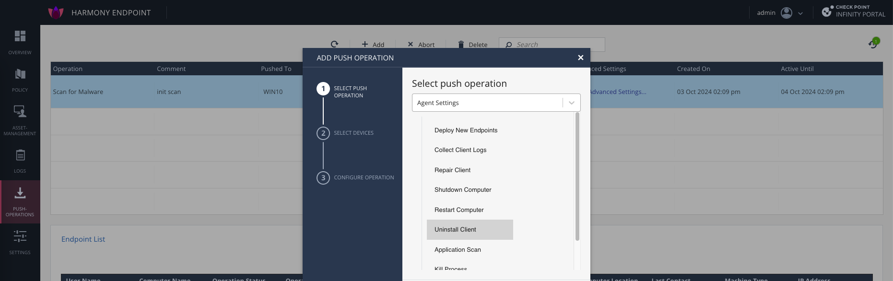
Task: Pick Repair Client push operation
Action: [452, 170]
